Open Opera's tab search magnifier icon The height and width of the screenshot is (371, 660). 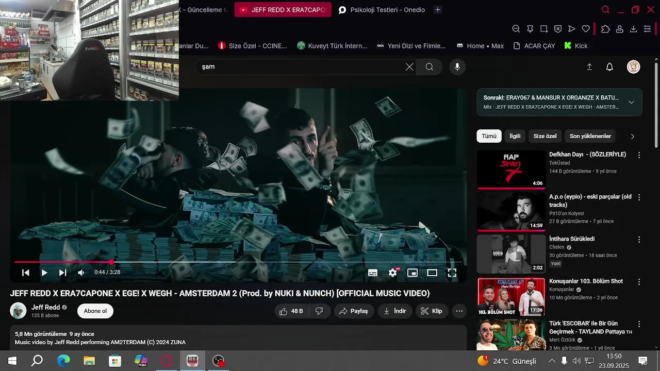pos(605,10)
